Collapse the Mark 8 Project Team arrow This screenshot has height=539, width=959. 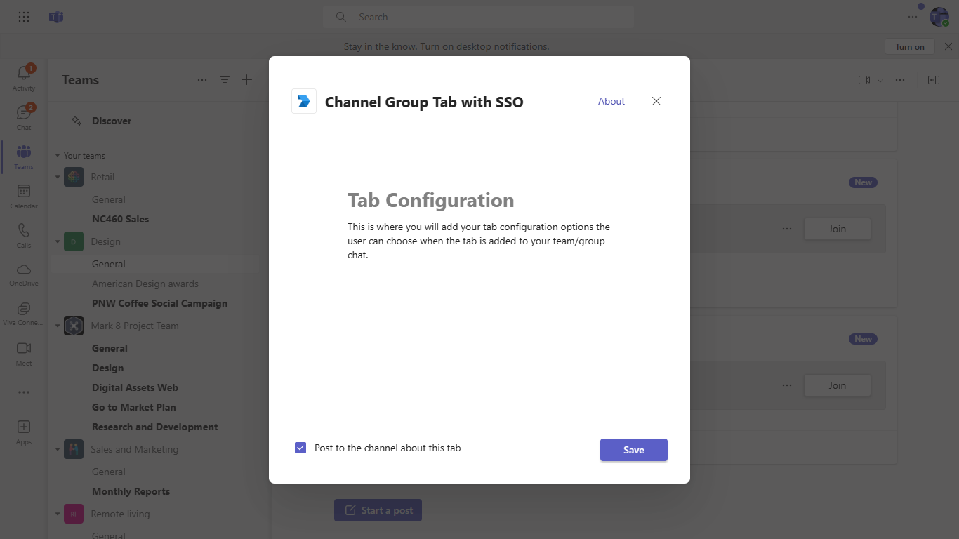pos(58,326)
